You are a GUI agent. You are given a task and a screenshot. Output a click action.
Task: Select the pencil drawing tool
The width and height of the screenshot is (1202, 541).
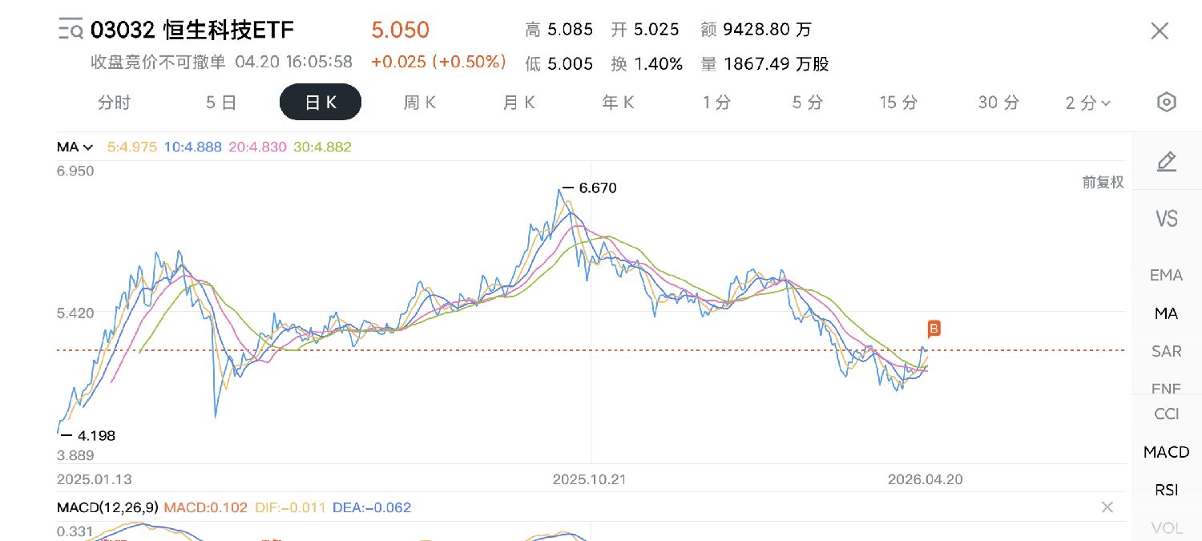[x=1167, y=161]
